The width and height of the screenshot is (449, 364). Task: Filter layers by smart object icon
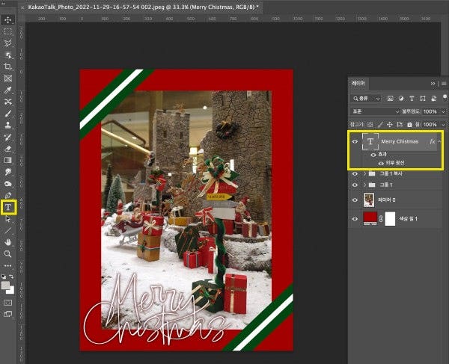click(x=433, y=99)
